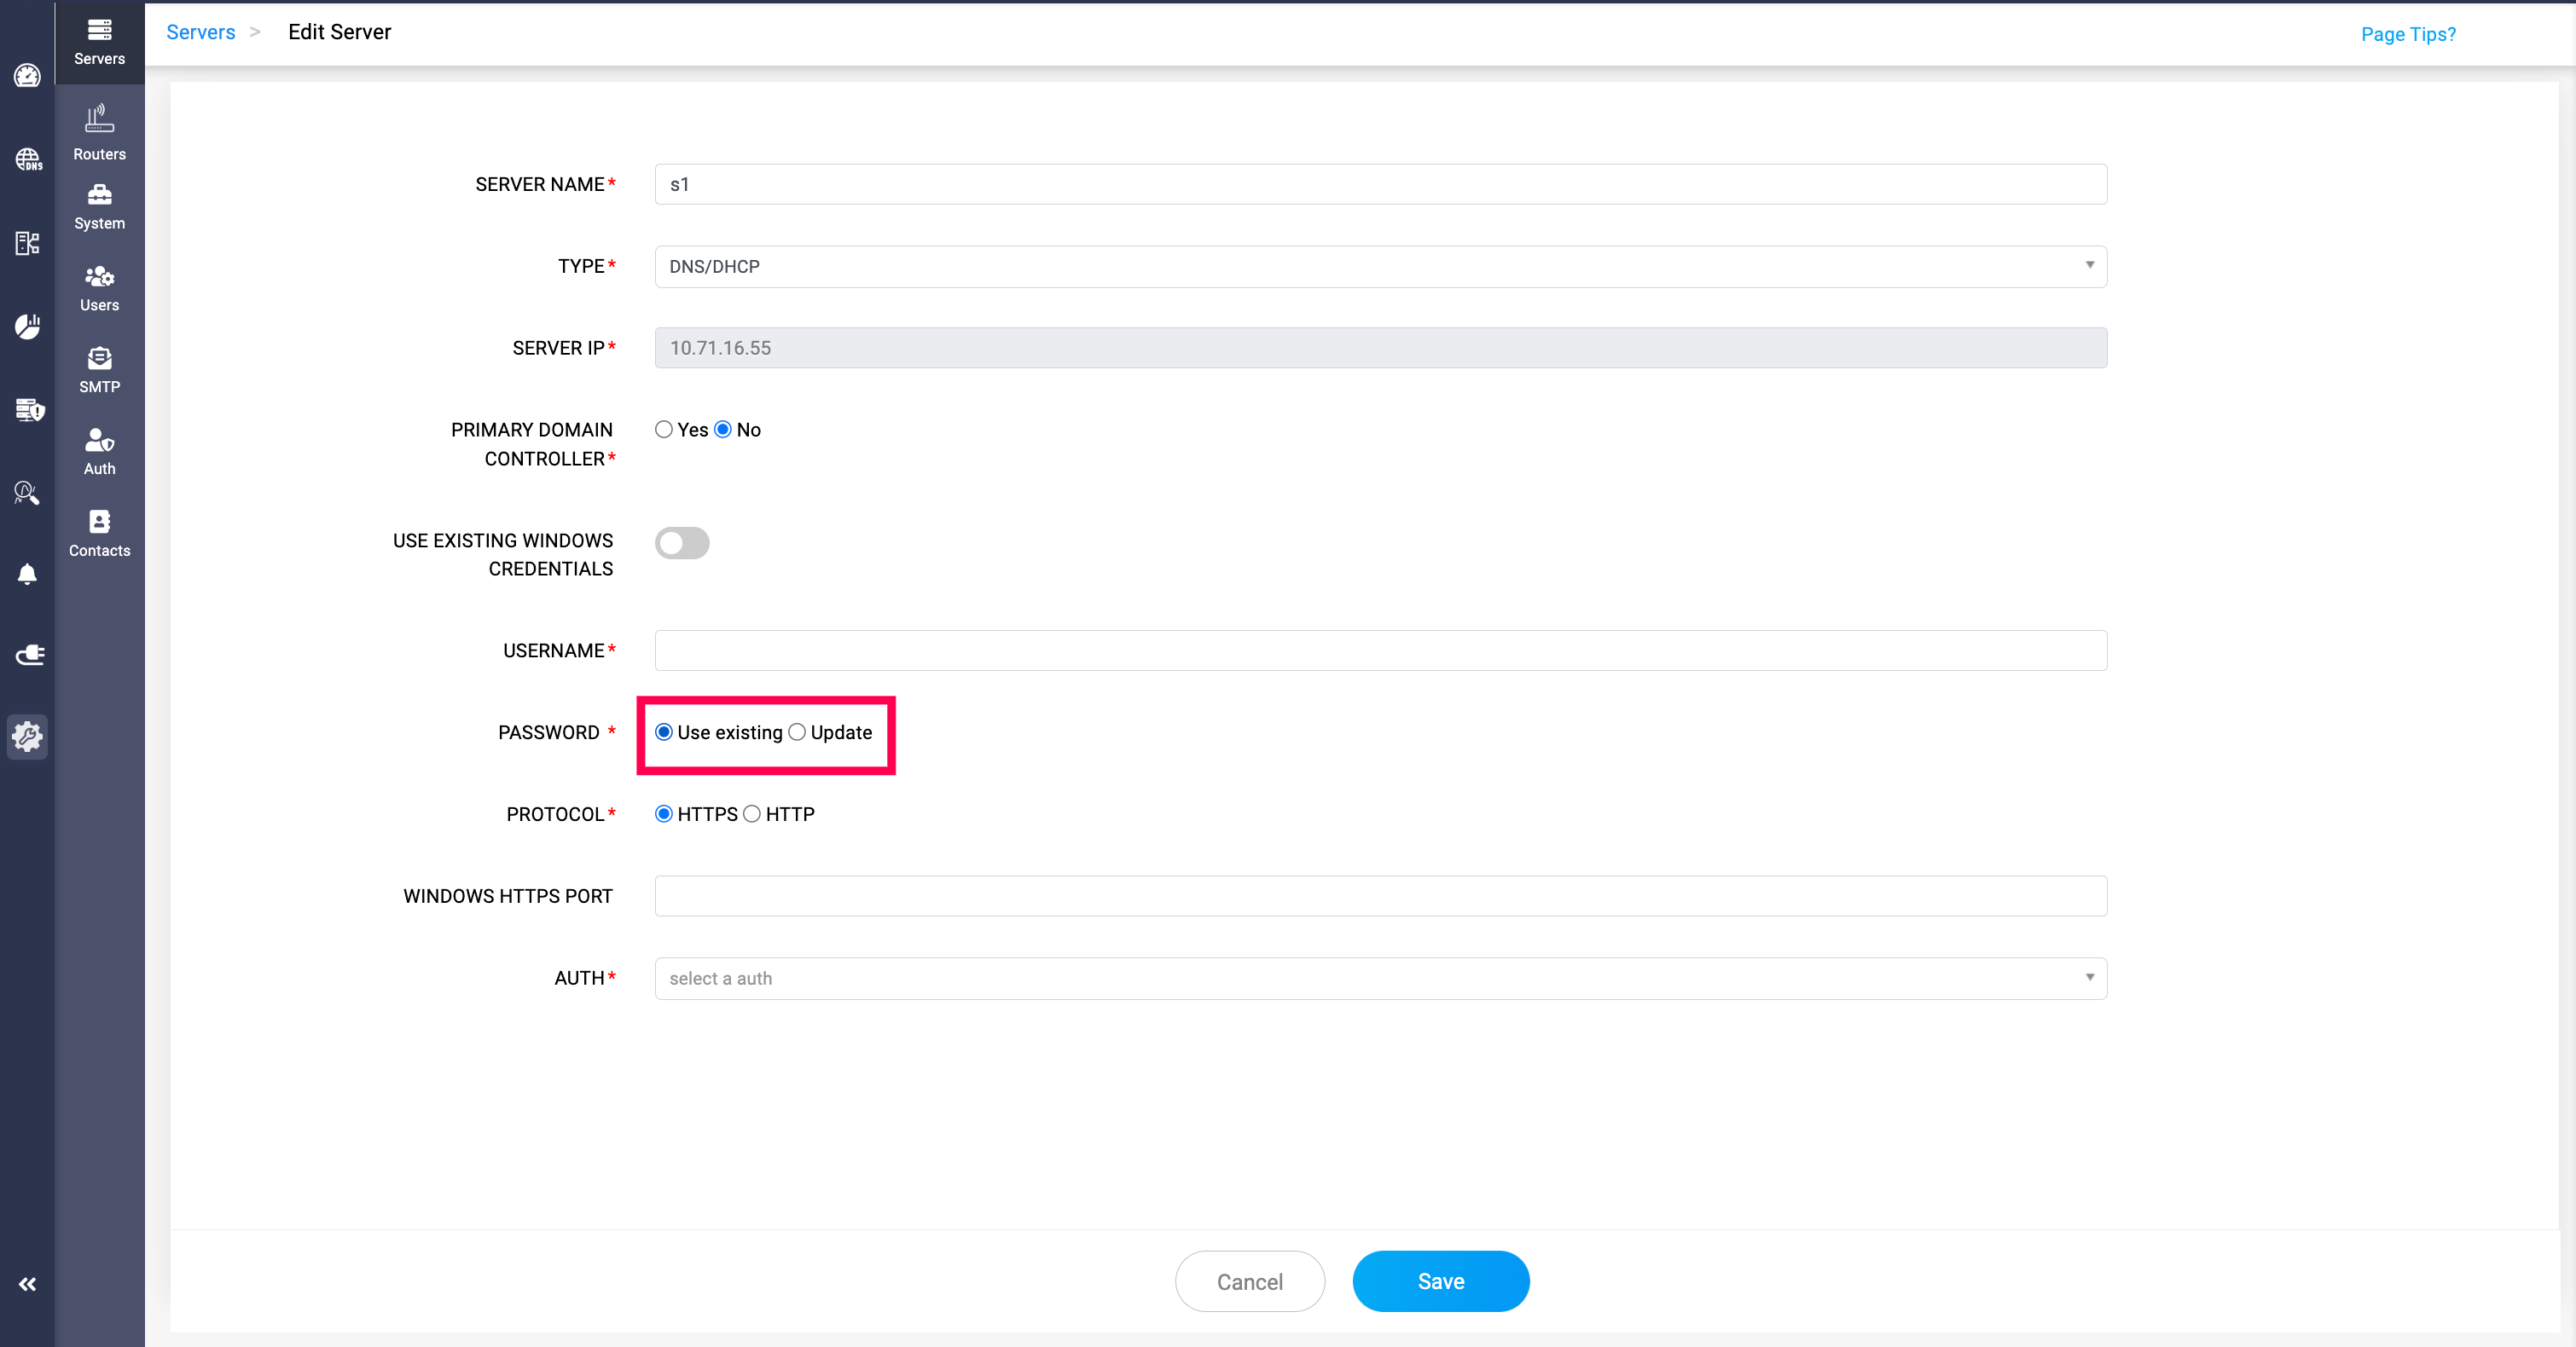
Task: Choose HTTP protocol radio button
Action: [752, 814]
